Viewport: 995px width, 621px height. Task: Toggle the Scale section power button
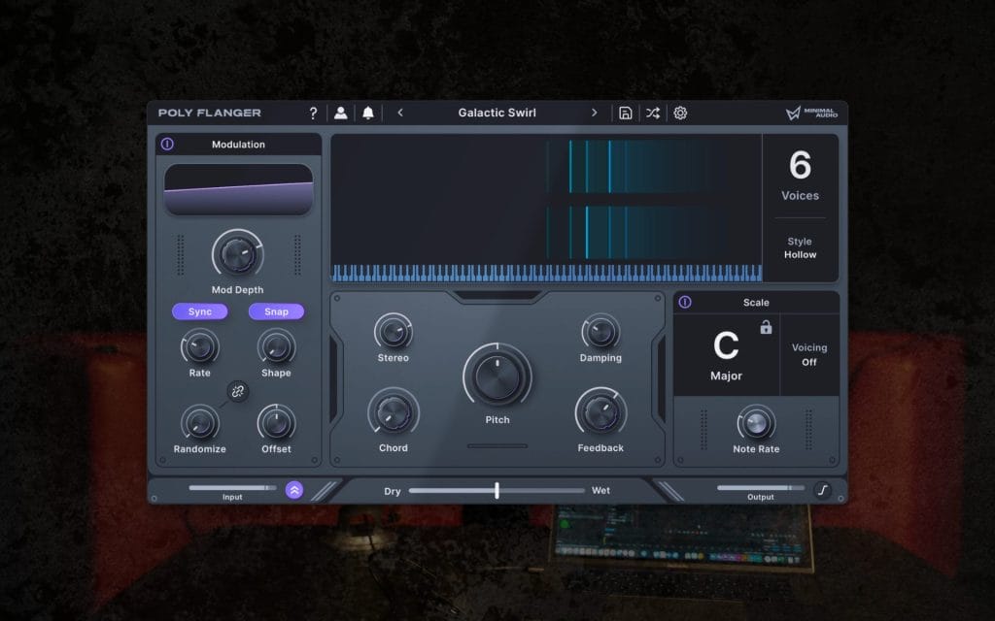click(686, 302)
